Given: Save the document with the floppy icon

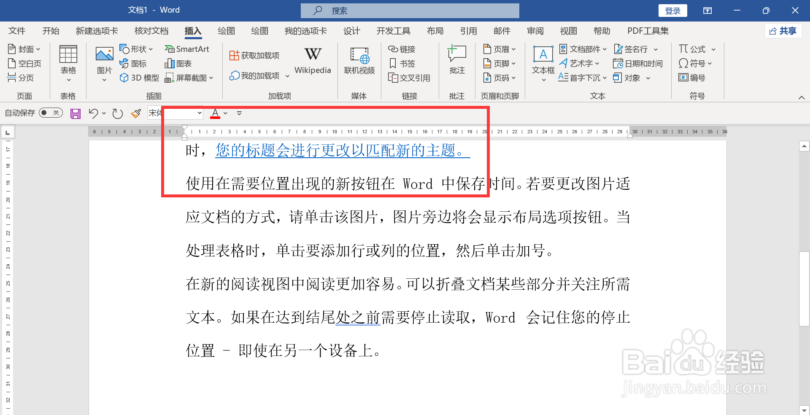Looking at the screenshot, I should 76,113.
